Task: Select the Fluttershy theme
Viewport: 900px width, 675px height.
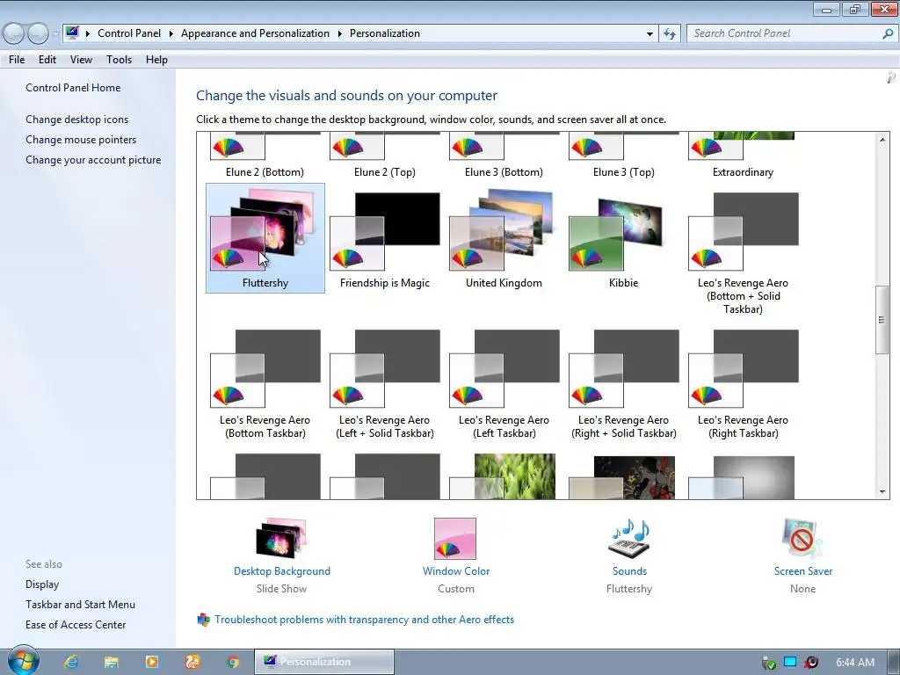Action: 265,238
